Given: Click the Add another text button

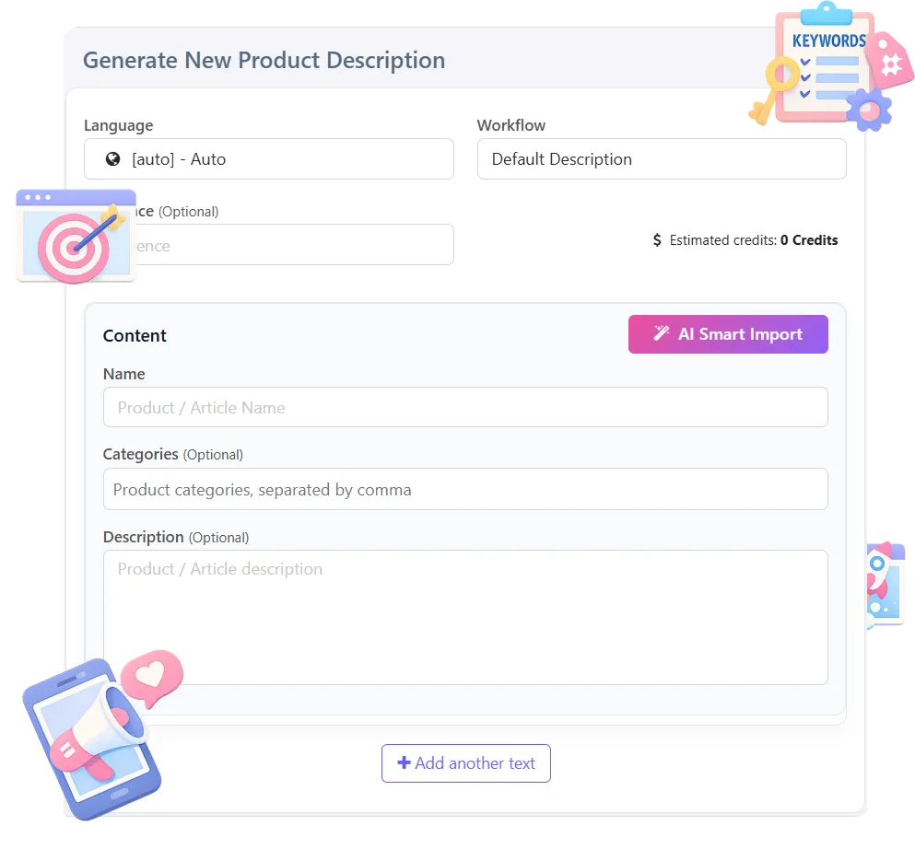Looking at the screenshot, I should [x=466, y=763].
